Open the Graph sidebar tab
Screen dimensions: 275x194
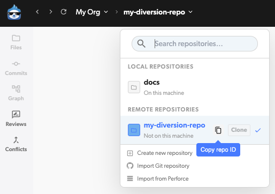click(x=16, y=93)
